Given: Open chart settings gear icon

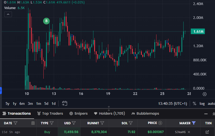Looking at the screenshot, I should [205, 94].
